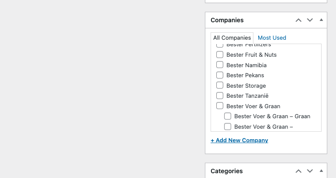Enable the Bester Storage checkbox
The height and width of the screenshot is (178, 336).
pos(220,86)
